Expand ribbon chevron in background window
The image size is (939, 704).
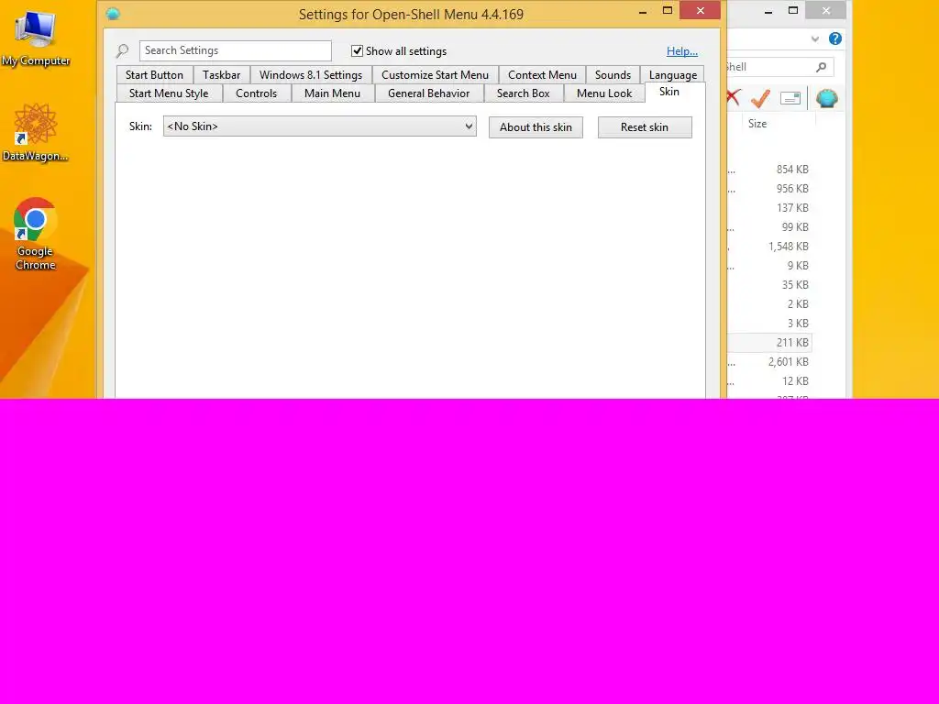pyautogui.click(x=815, y=38)
